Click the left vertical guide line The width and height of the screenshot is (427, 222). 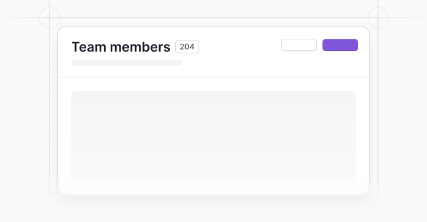pos(49,109)
